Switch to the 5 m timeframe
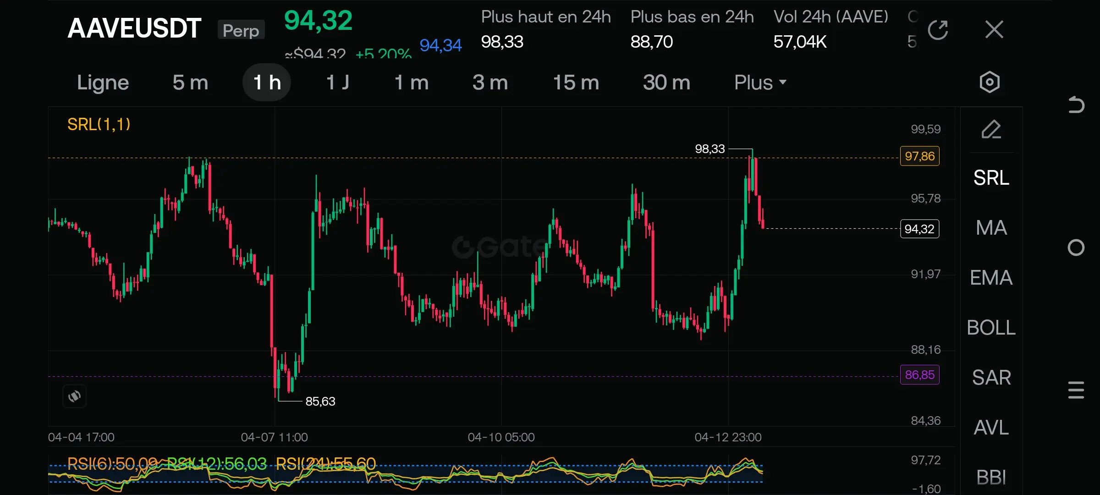The image size is (1100, 495). pyautogui.click(x=190, y=82)
